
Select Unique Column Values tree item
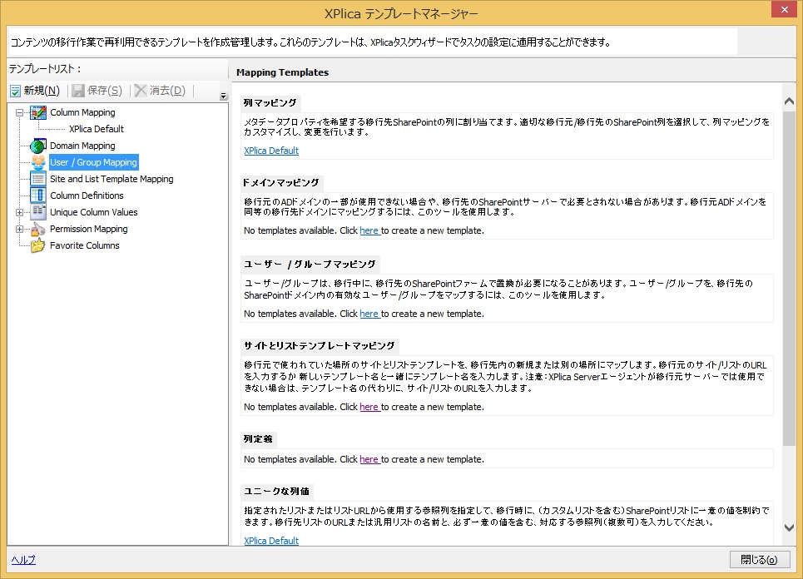94,212
